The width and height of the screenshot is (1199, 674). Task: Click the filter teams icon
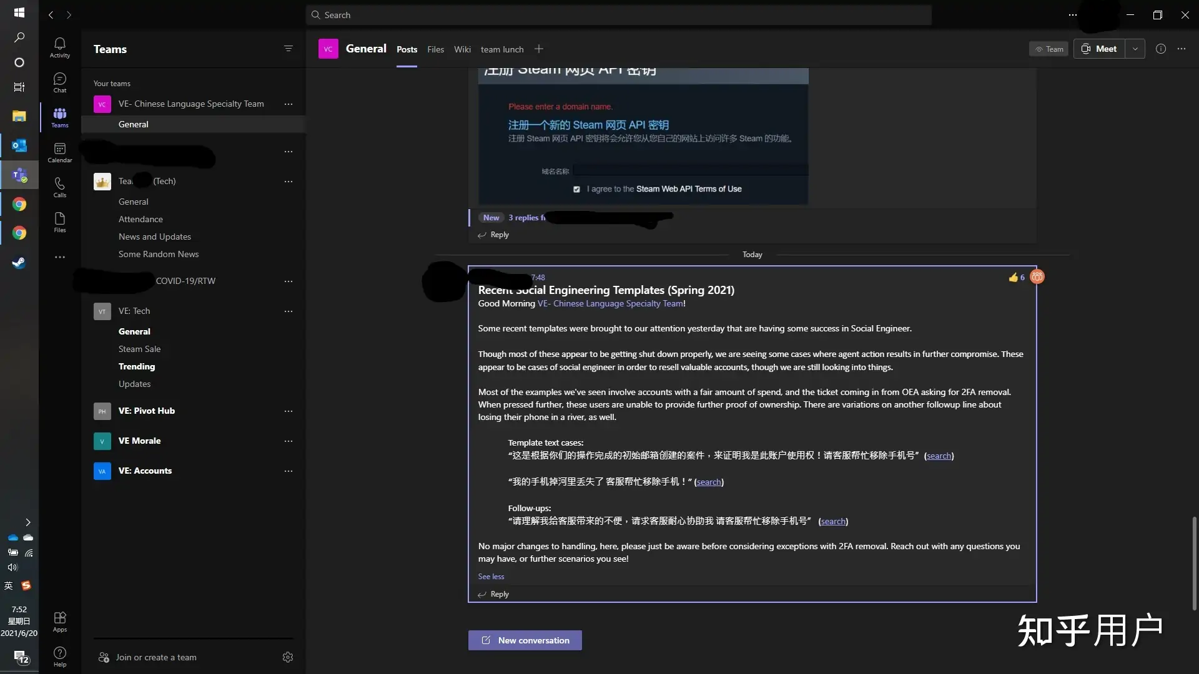(288, 49)
